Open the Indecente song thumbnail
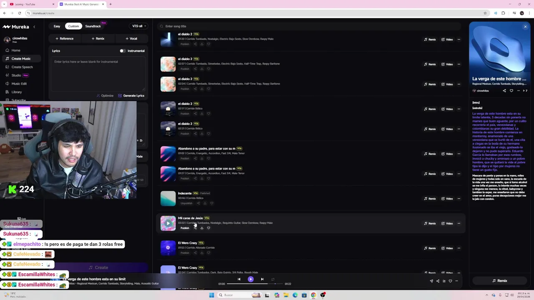 [168, 198]
